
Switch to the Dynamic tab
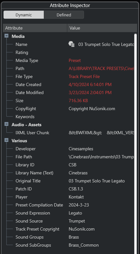24,15
